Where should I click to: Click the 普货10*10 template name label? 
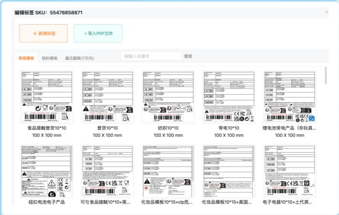(x=107, y=128)
